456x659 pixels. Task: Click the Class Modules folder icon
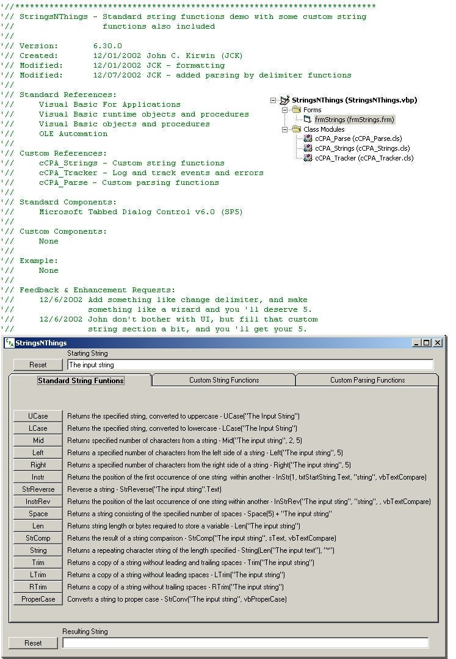296,129
